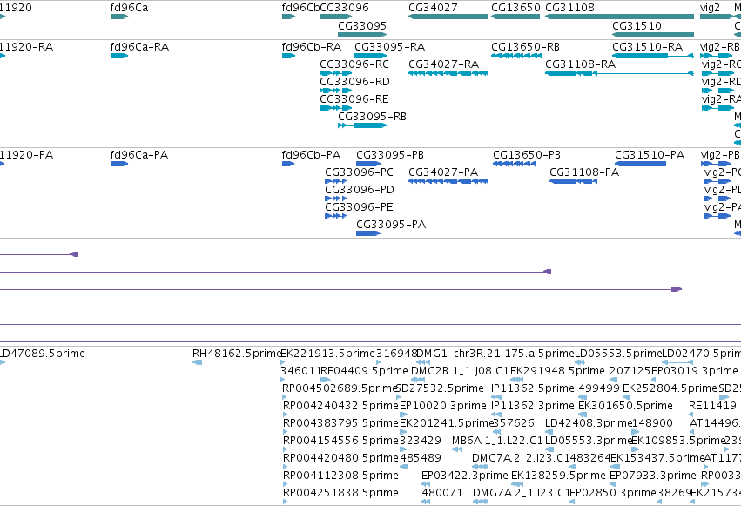Viewport: 741px width, 506px height.
Task: Click the CG34027 gene label
Action: pyautogui.click(x=433, y=8)
